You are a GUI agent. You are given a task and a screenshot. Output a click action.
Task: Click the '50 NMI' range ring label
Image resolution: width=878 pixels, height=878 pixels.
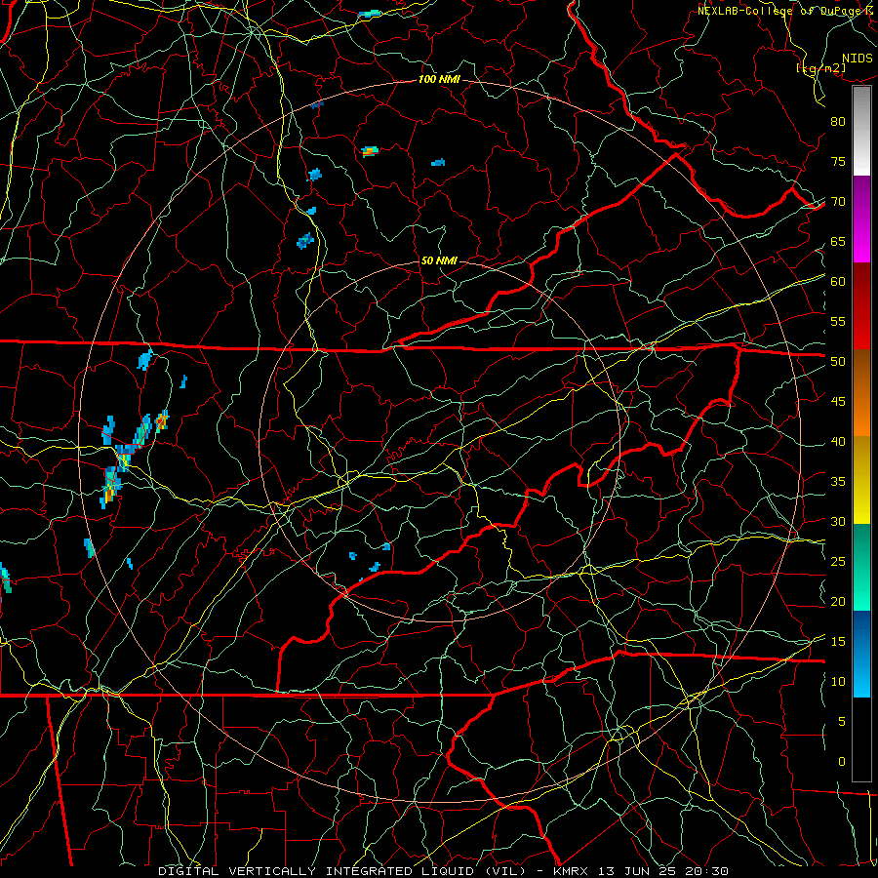[x=439, y=260]
